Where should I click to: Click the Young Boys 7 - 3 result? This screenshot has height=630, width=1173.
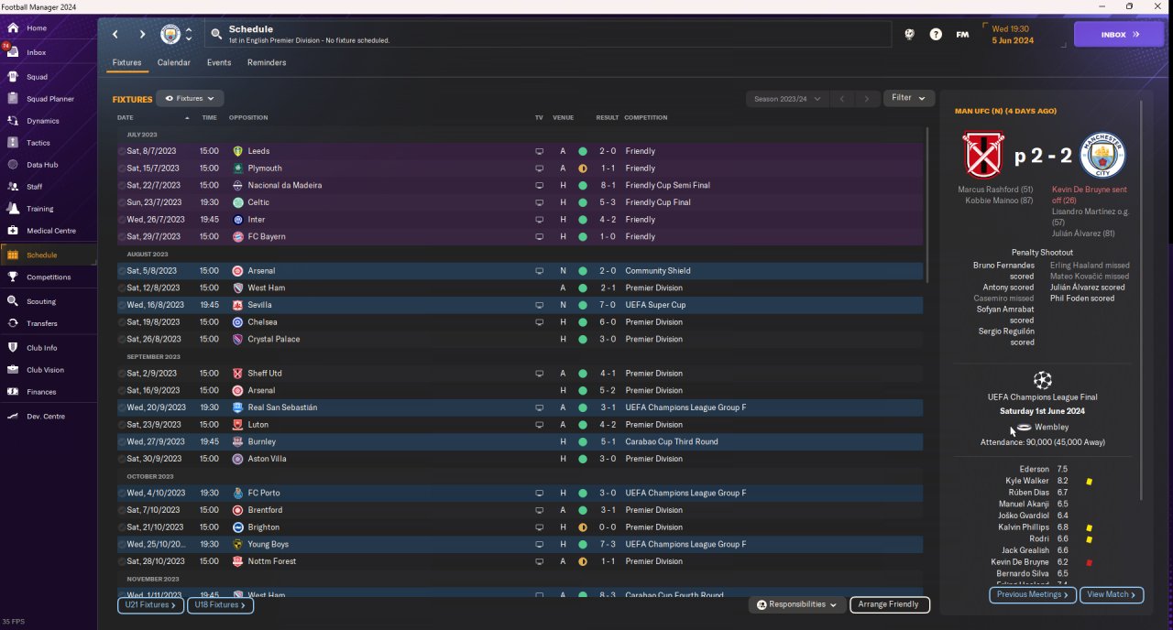(608, 545)
